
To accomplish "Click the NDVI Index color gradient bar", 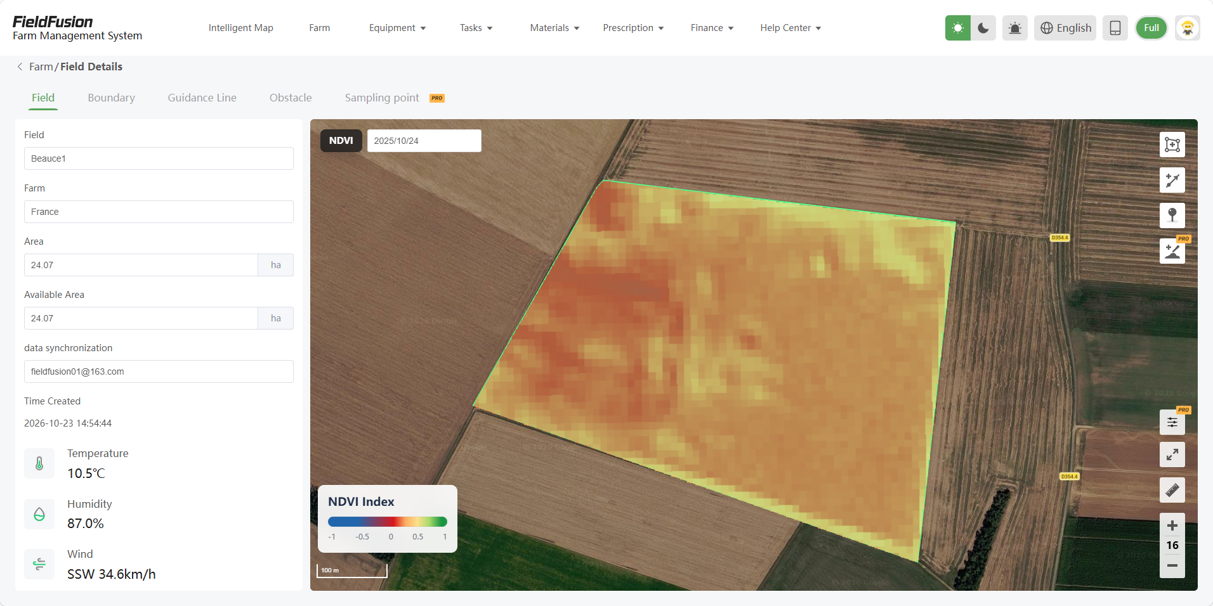I will (x=388, y=522).
